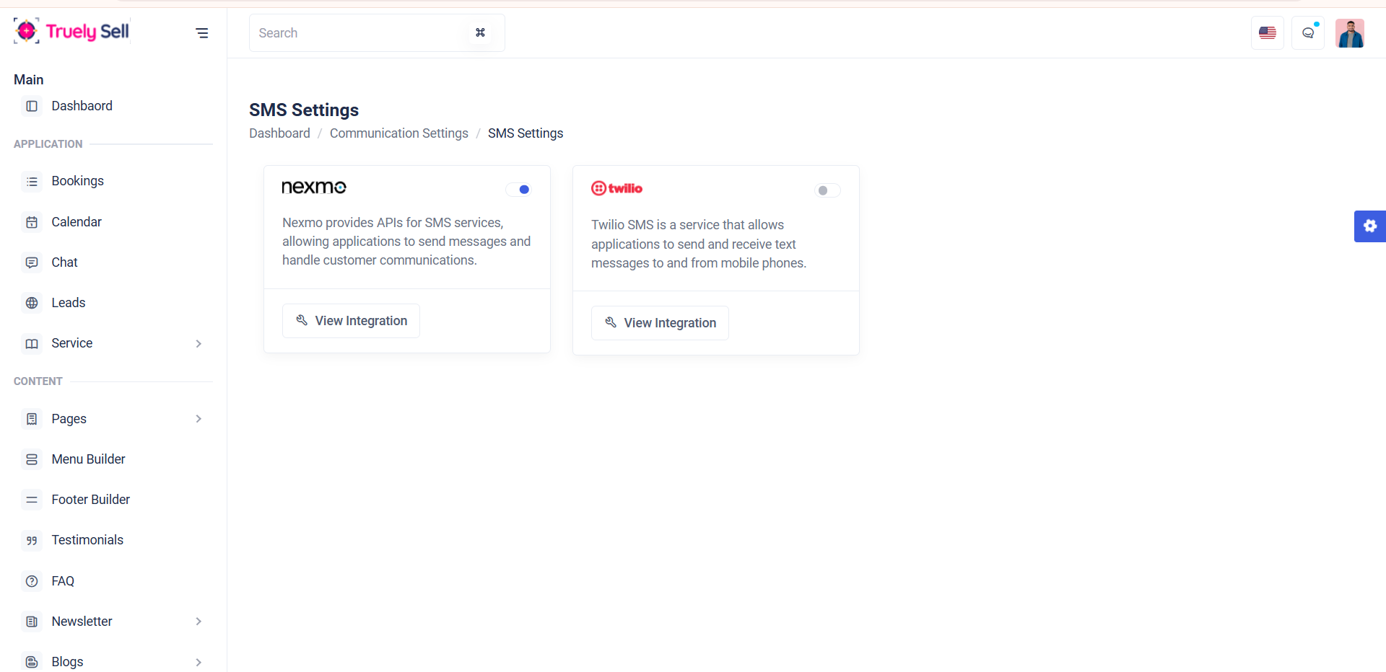Screen dimensions: 1386x672
Task: Open the US flag language selector
Action: (x=1267, y=33)
